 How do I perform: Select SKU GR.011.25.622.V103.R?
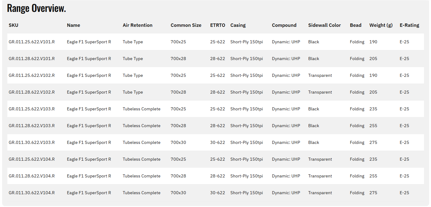(x=32, y=109)
